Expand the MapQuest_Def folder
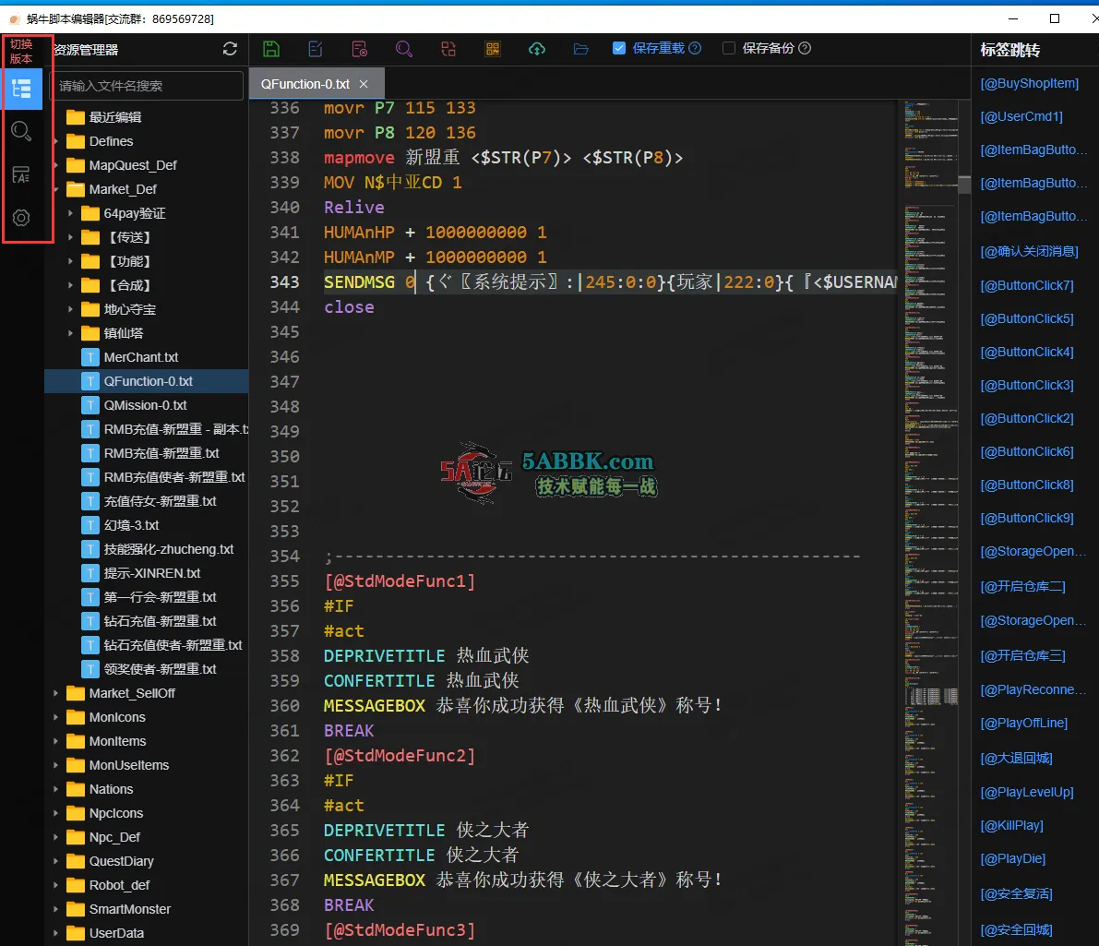This screenshot has width=1099, height=946. 55,165
